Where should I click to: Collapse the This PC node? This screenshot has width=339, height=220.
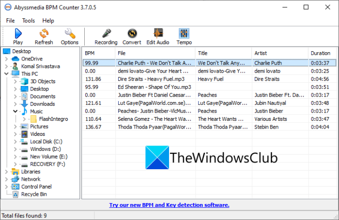[x=6, y=74]
